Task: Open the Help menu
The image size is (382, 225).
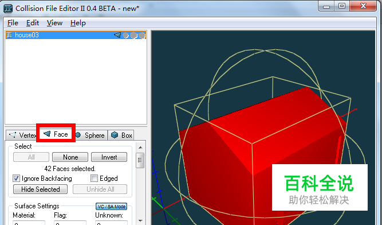Action: coord(78,23)
